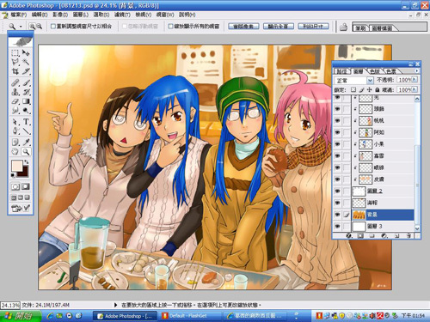This screenshot has width=430, height=322.
Task: Select the Eyedropper tool
Action: [26, 143]
